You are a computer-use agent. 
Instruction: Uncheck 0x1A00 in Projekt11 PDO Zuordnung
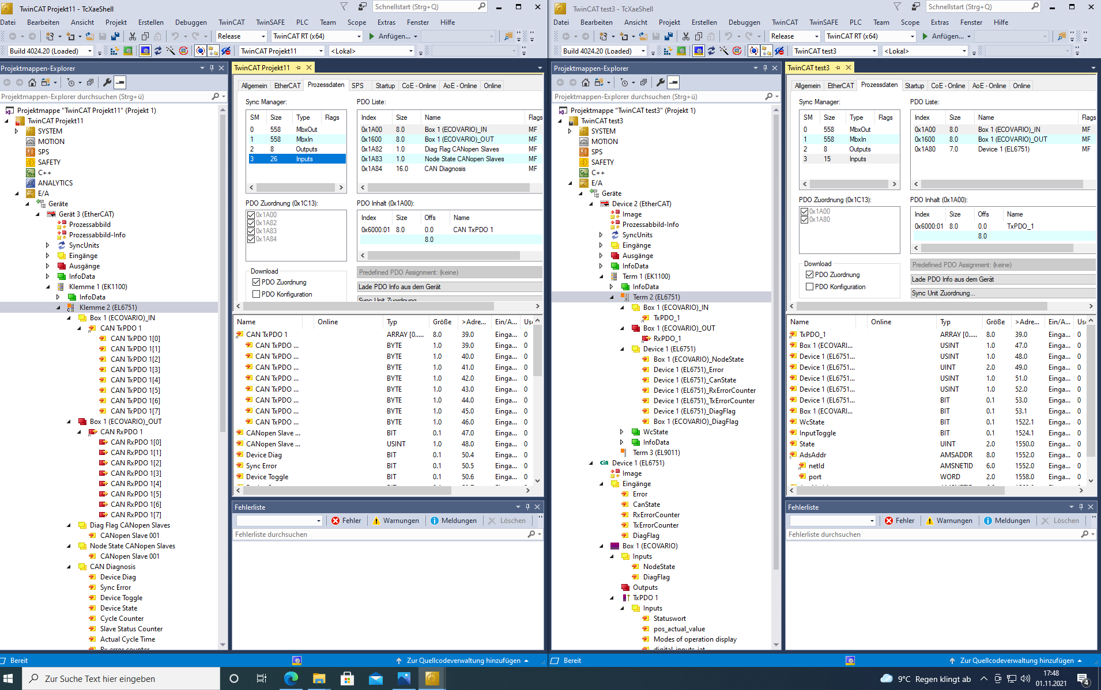tap(251, 215)
